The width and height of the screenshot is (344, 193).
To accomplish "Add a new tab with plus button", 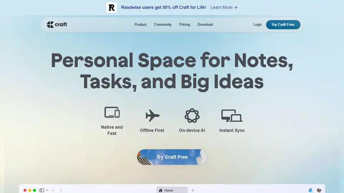I will point(193,190).
